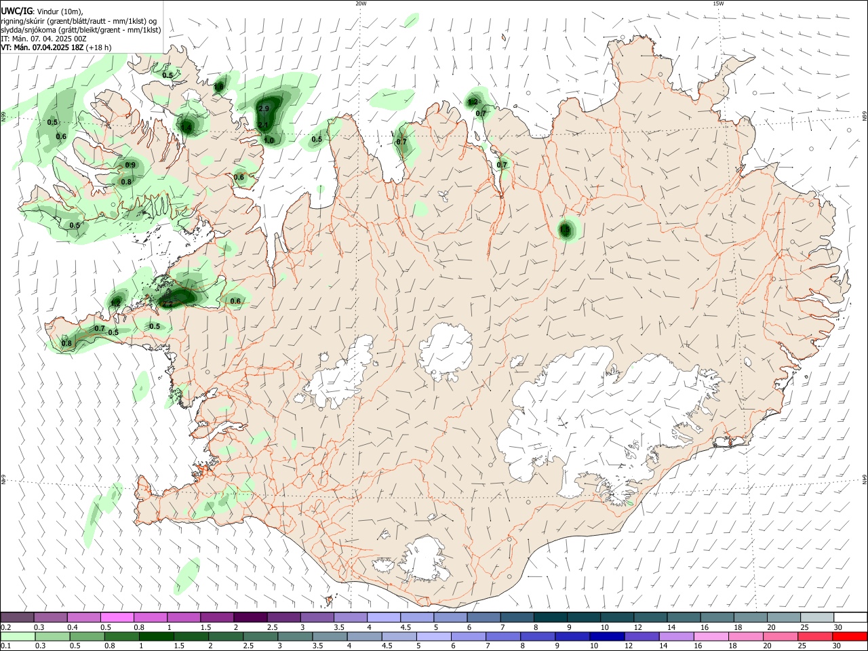Select the 2 darkest purple swatch in upper legend
The width and height of the screenshot is (868, 651).
coord(250,617)
